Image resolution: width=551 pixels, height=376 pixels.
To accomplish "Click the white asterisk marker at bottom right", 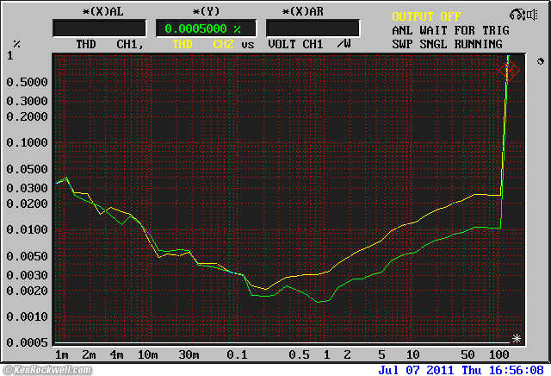I will [517, 338].
